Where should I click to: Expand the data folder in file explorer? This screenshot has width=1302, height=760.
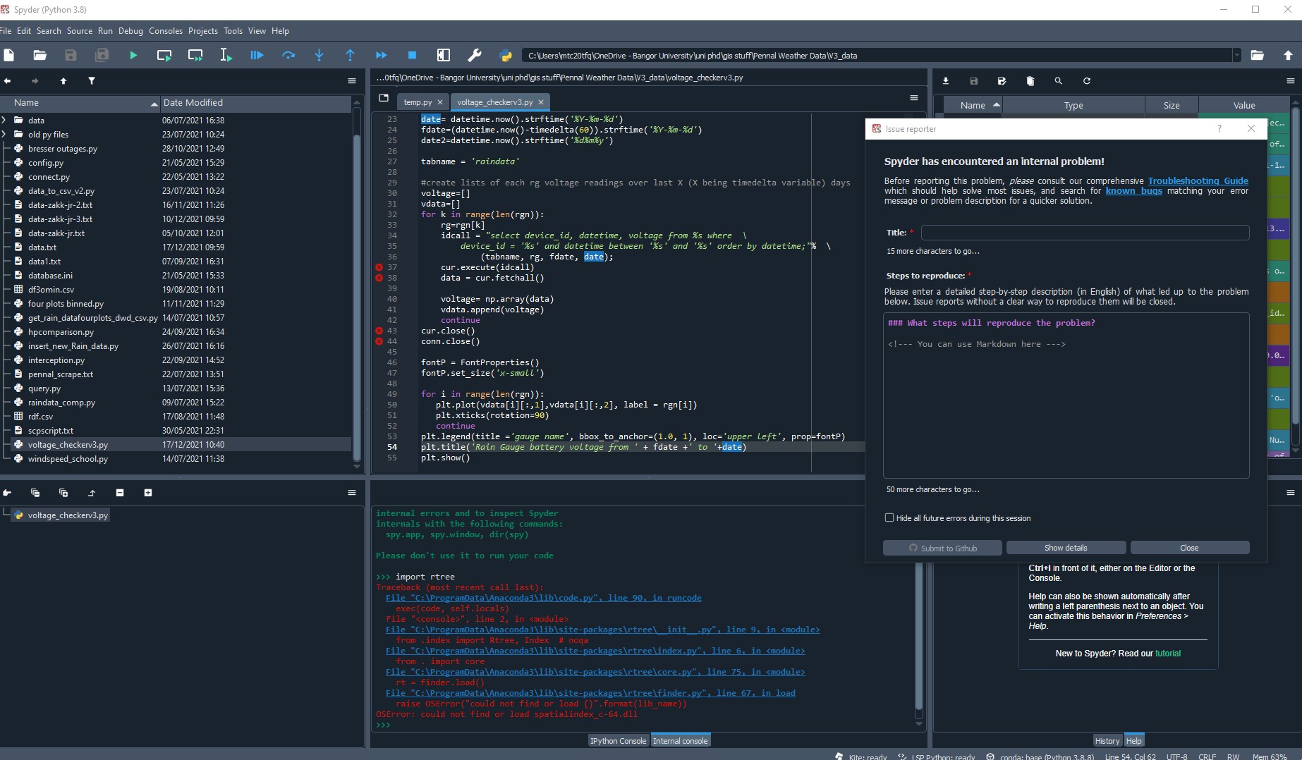tap(5, 120)
